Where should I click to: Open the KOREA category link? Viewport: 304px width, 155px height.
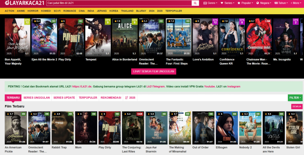click(114, 11)
